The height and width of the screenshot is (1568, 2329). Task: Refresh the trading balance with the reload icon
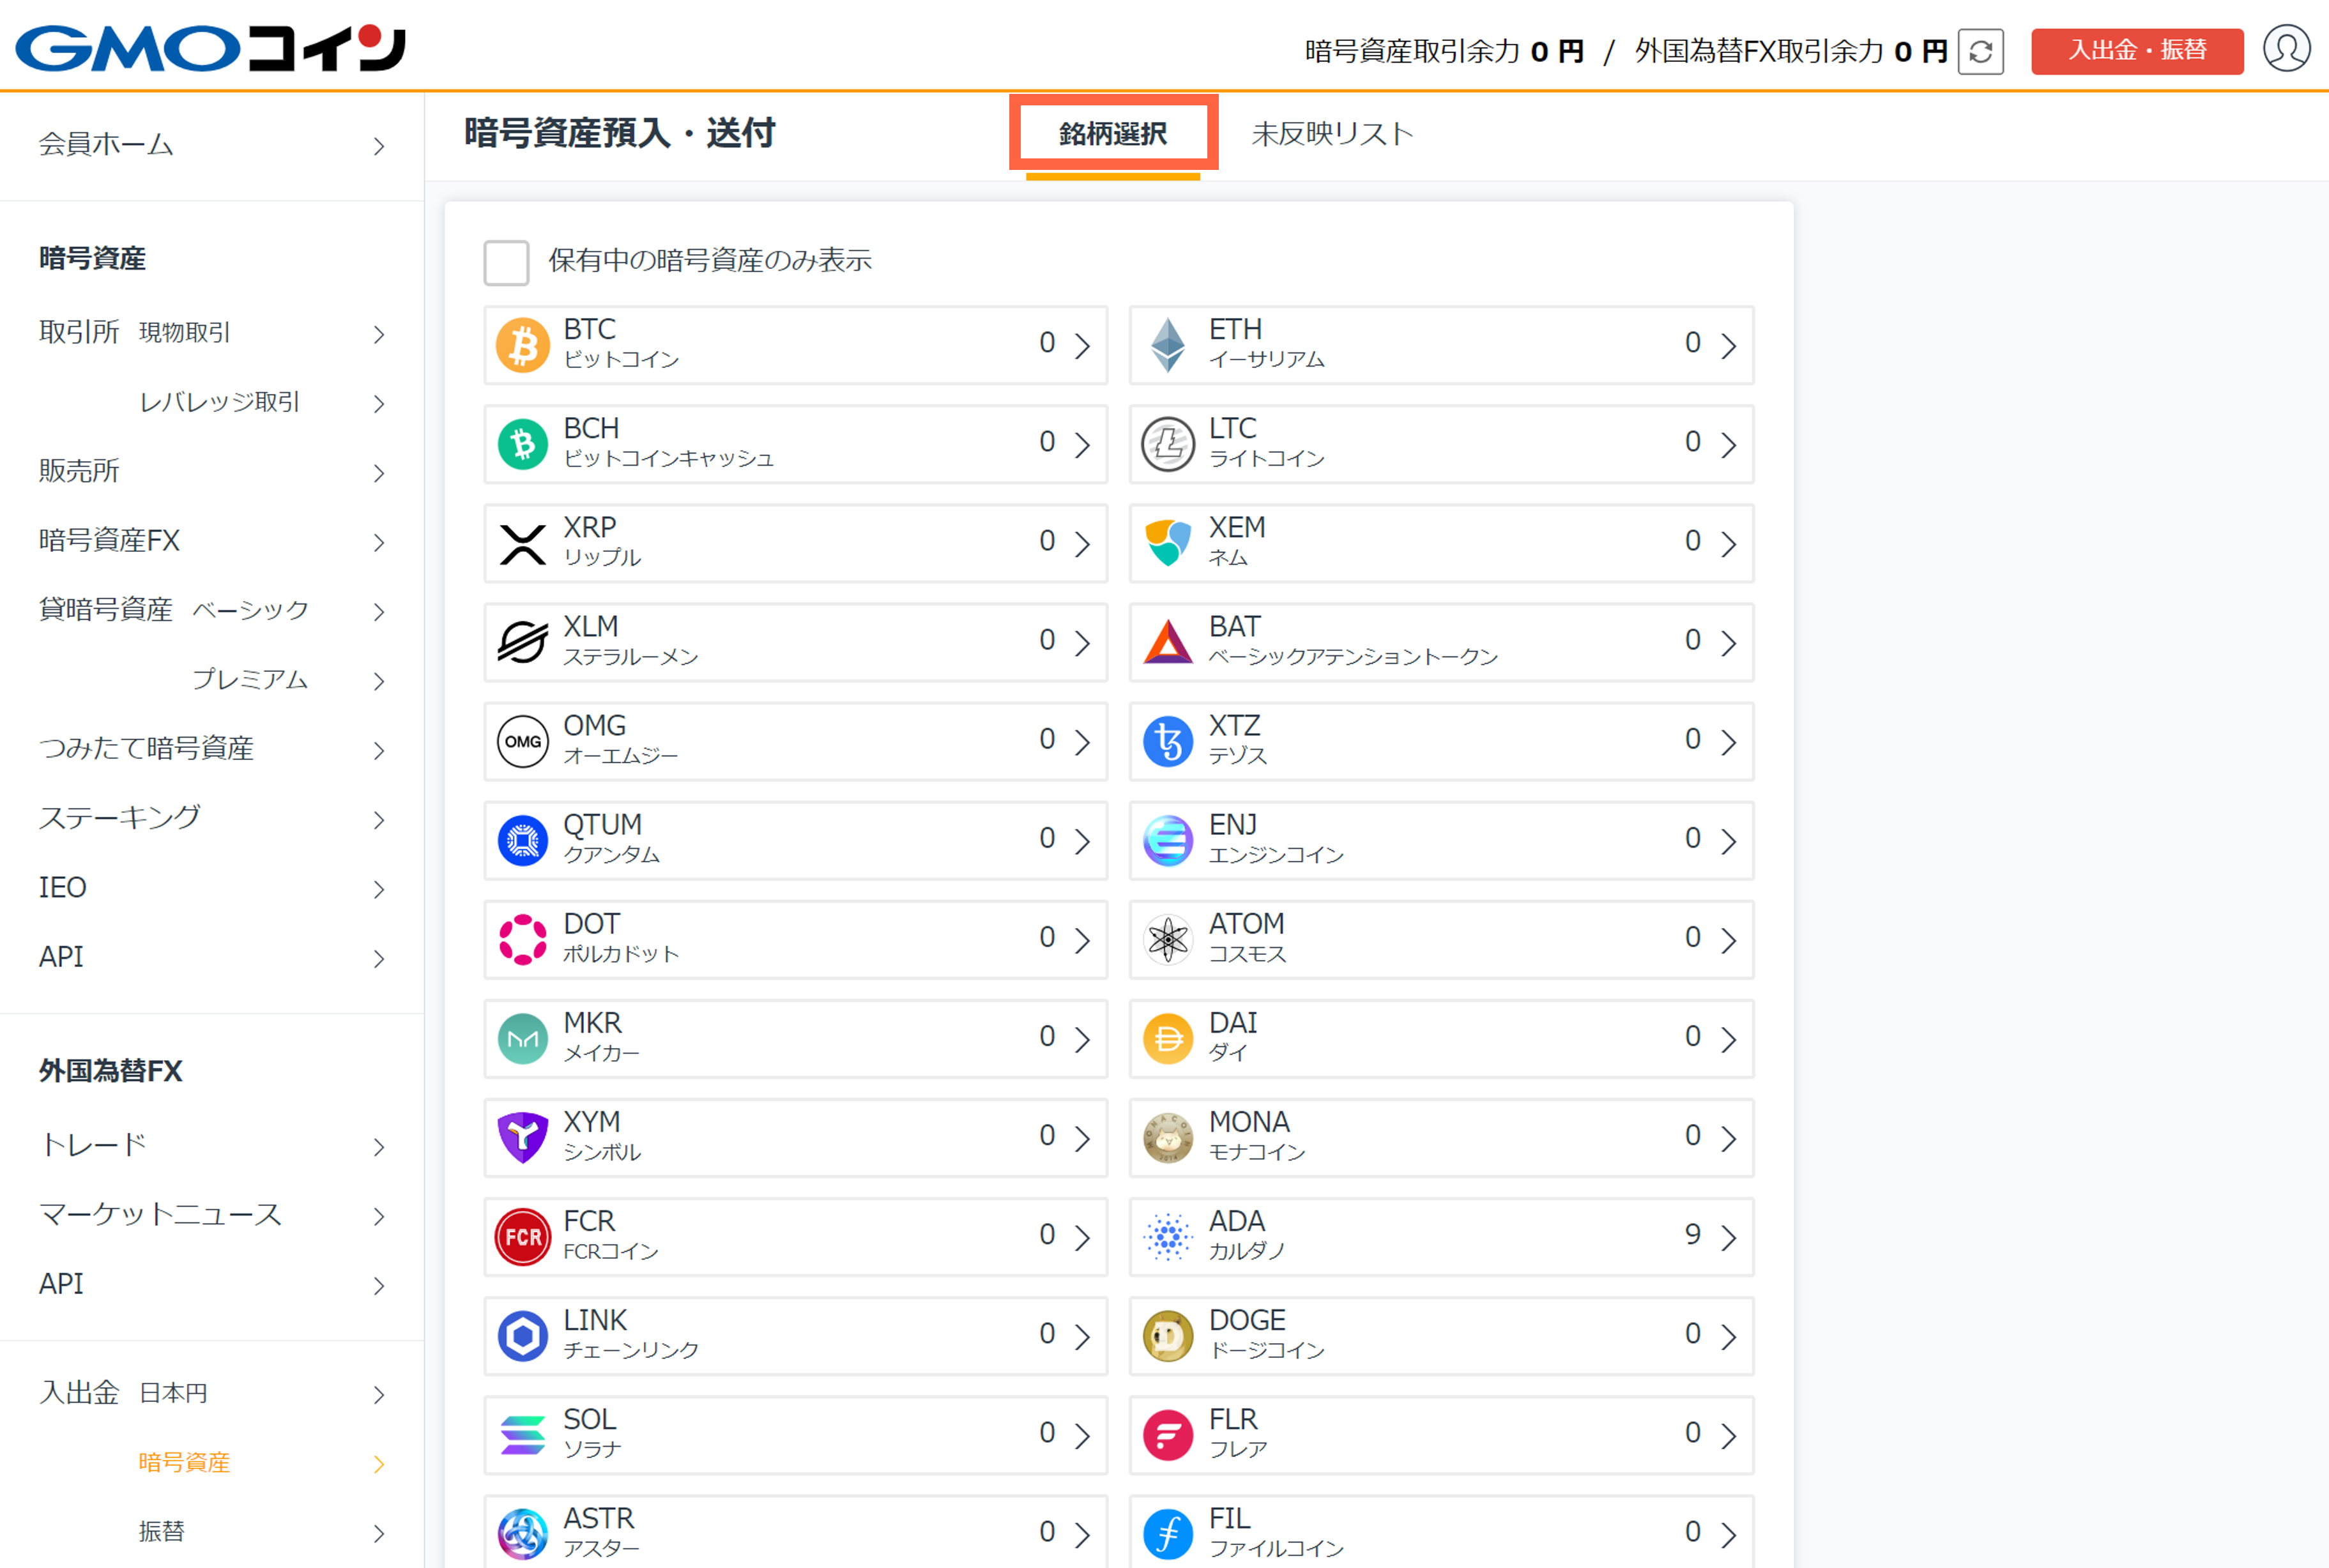(x=1980, y=51)
